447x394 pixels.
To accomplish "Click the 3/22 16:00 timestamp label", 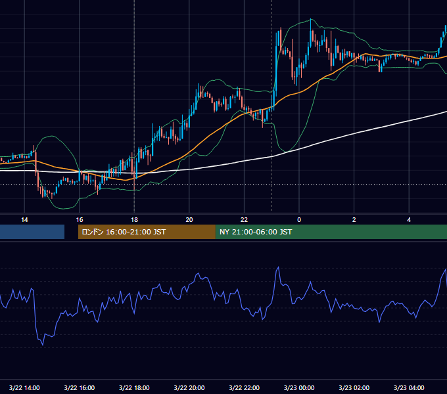I will tap(80, 387).
